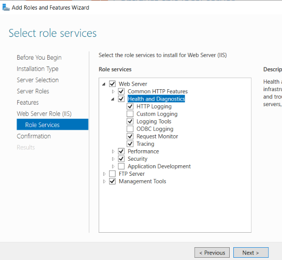Image resolution: width=282 pixels, height=260 pixels.
Task: Enable the ODBC Logging checkbox
Action: 130,129
